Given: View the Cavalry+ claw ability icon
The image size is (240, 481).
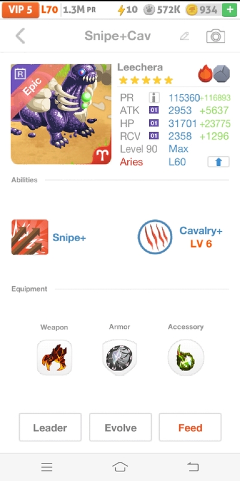Looking at the screenshot, I should coord(155,237).
